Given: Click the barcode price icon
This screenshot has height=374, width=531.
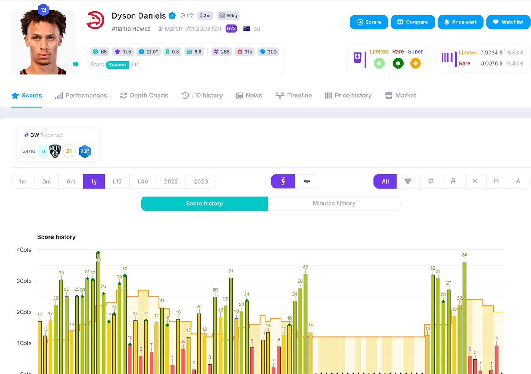Looking at the screenshot, I should [x=447, y=58].
